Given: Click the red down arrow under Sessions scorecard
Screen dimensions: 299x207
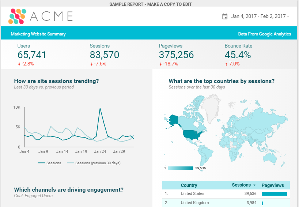Looking at the screenshot, I should pyautogui.click(x=91, y=64).
